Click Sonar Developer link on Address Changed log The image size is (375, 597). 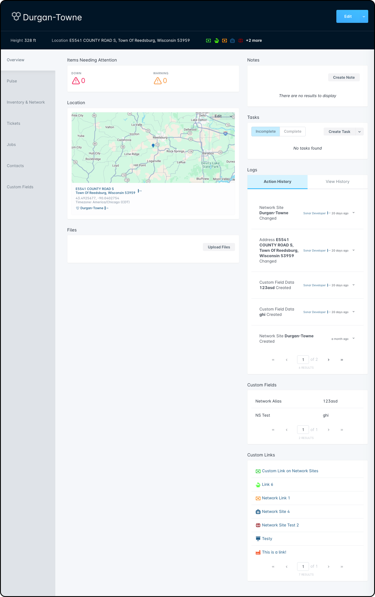click(x=314, y=251)
